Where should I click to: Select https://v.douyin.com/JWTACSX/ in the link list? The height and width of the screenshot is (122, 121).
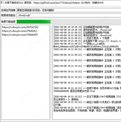(x=20, y=27)
